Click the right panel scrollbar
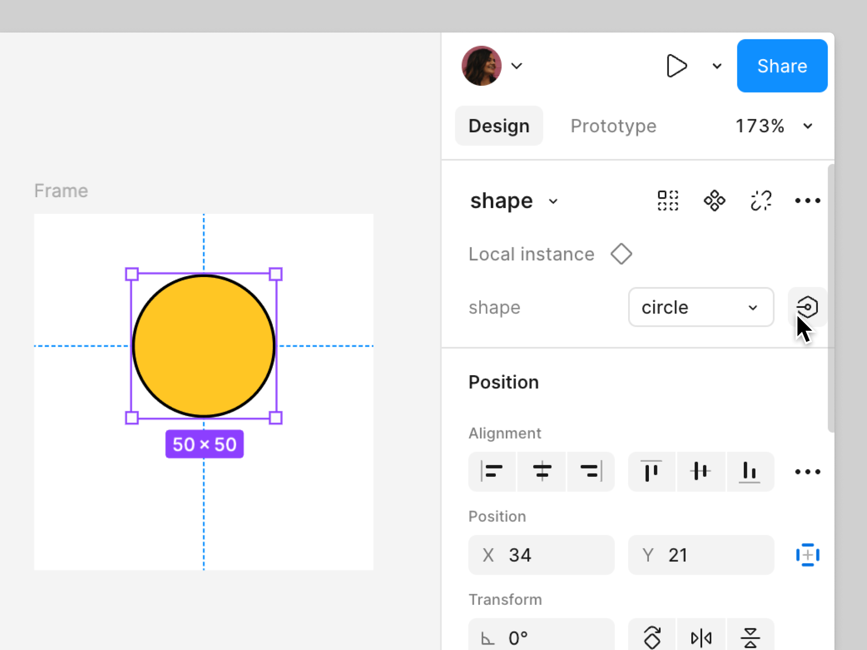This screenshot has width=867, height=650. tap(831, 298)
